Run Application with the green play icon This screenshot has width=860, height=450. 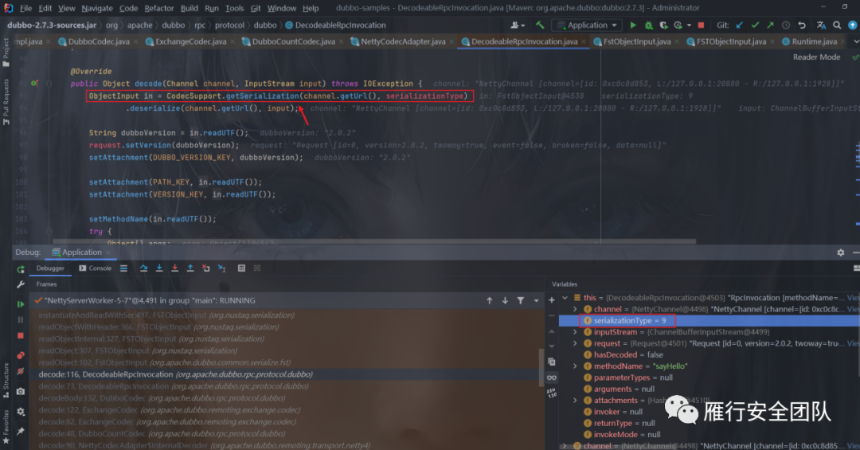pos(633,25)
